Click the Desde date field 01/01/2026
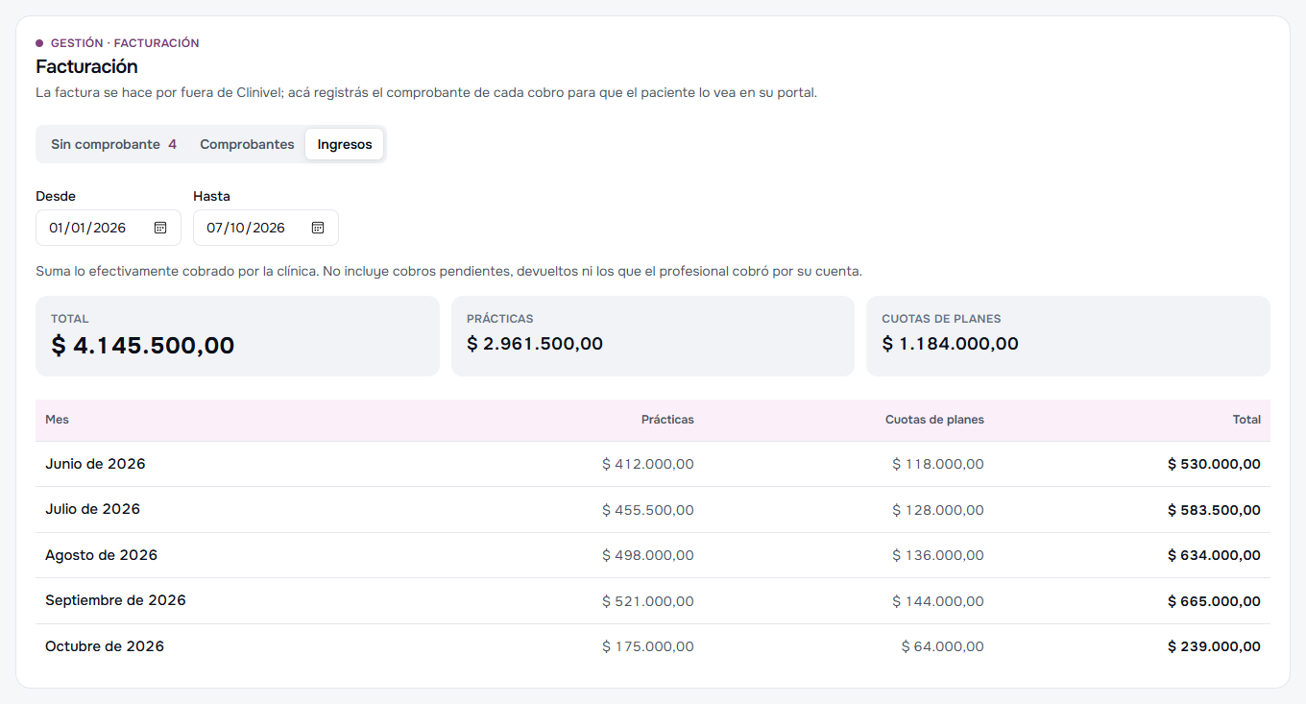1306x704 pixels. [109, 228]
